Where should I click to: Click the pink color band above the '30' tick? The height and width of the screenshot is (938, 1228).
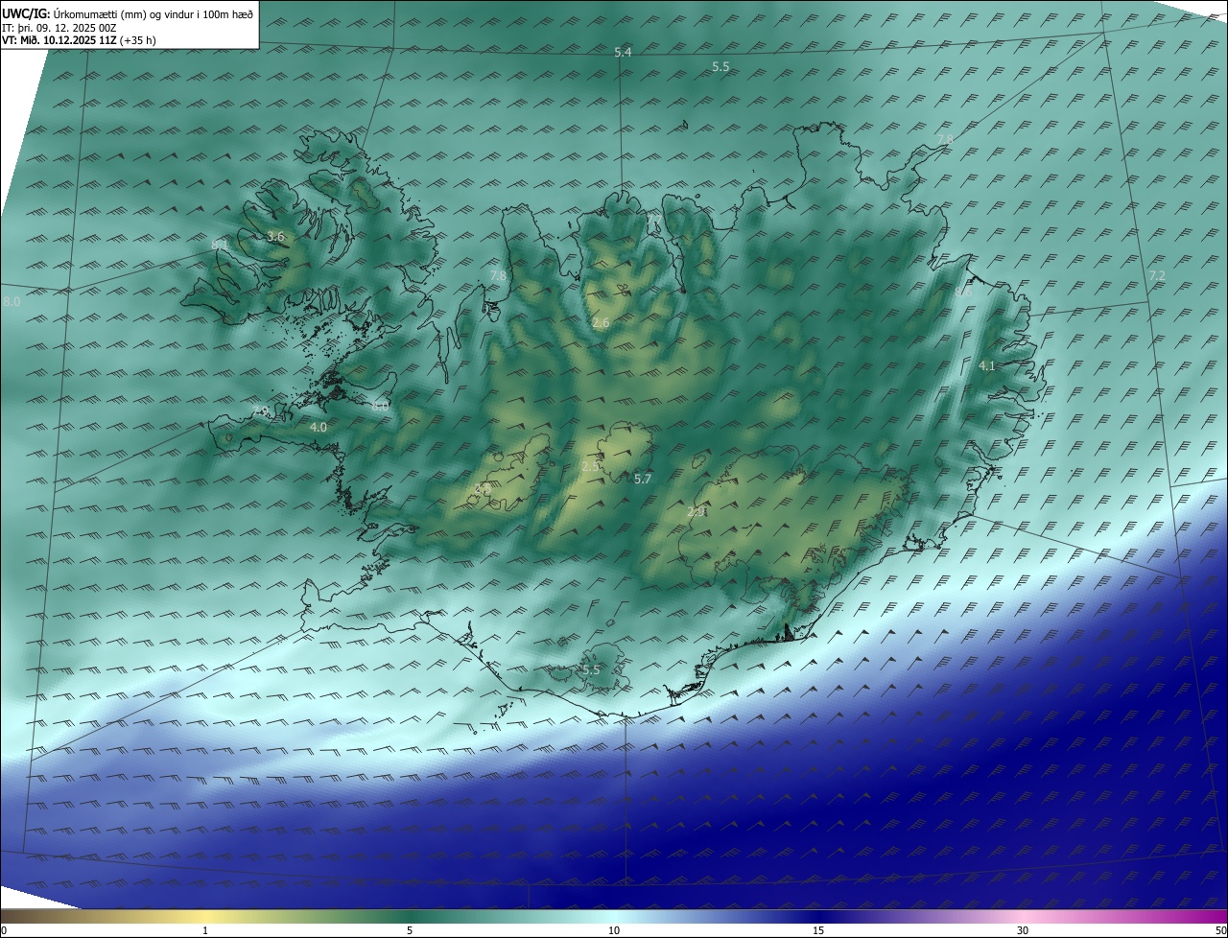tap(1023, 916)
